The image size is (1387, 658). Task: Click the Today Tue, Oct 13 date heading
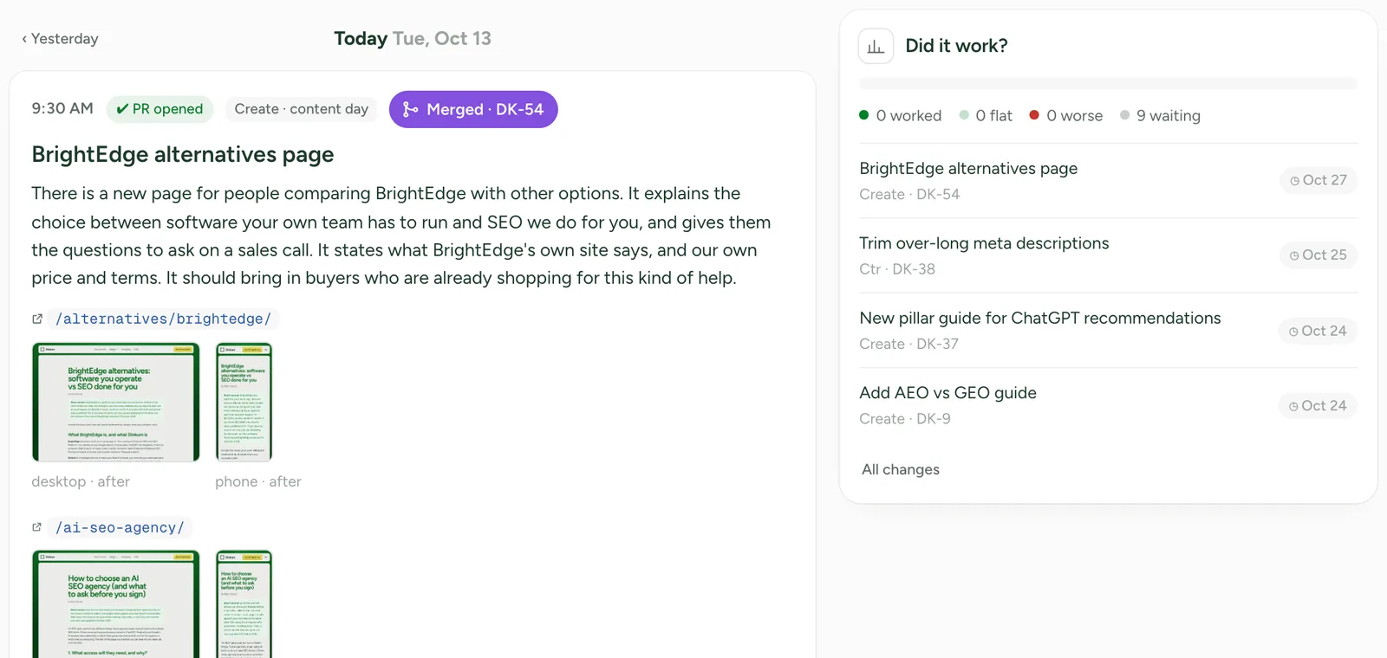pos(413,39)
